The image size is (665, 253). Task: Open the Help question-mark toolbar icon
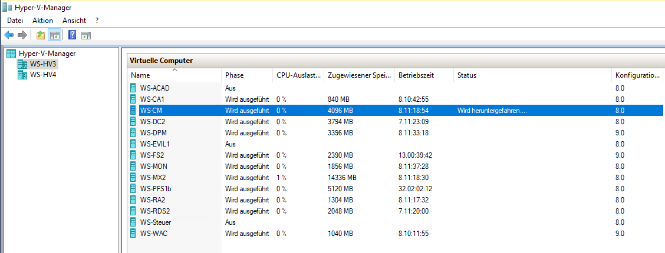pos(72,35)
